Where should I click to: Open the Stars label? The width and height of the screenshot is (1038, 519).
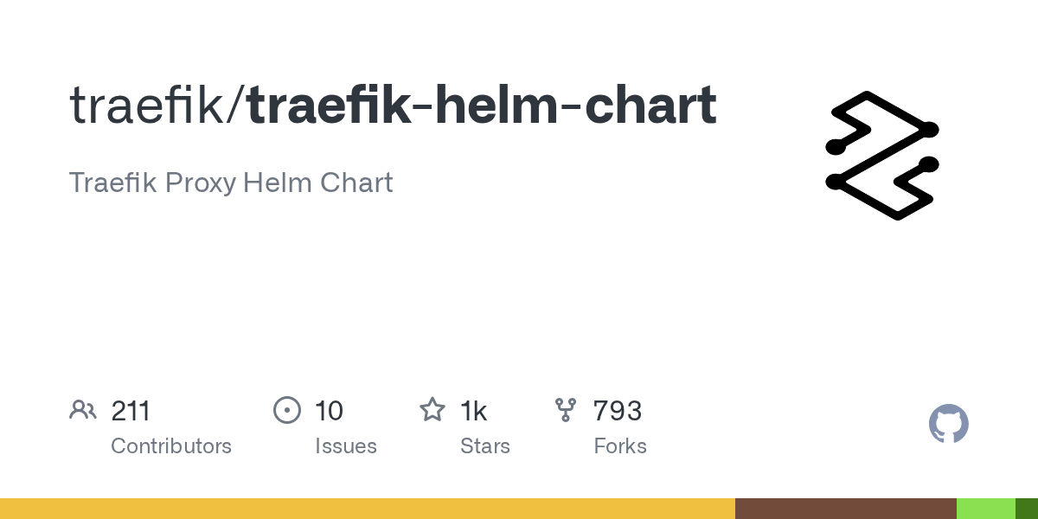coord(485,446)
